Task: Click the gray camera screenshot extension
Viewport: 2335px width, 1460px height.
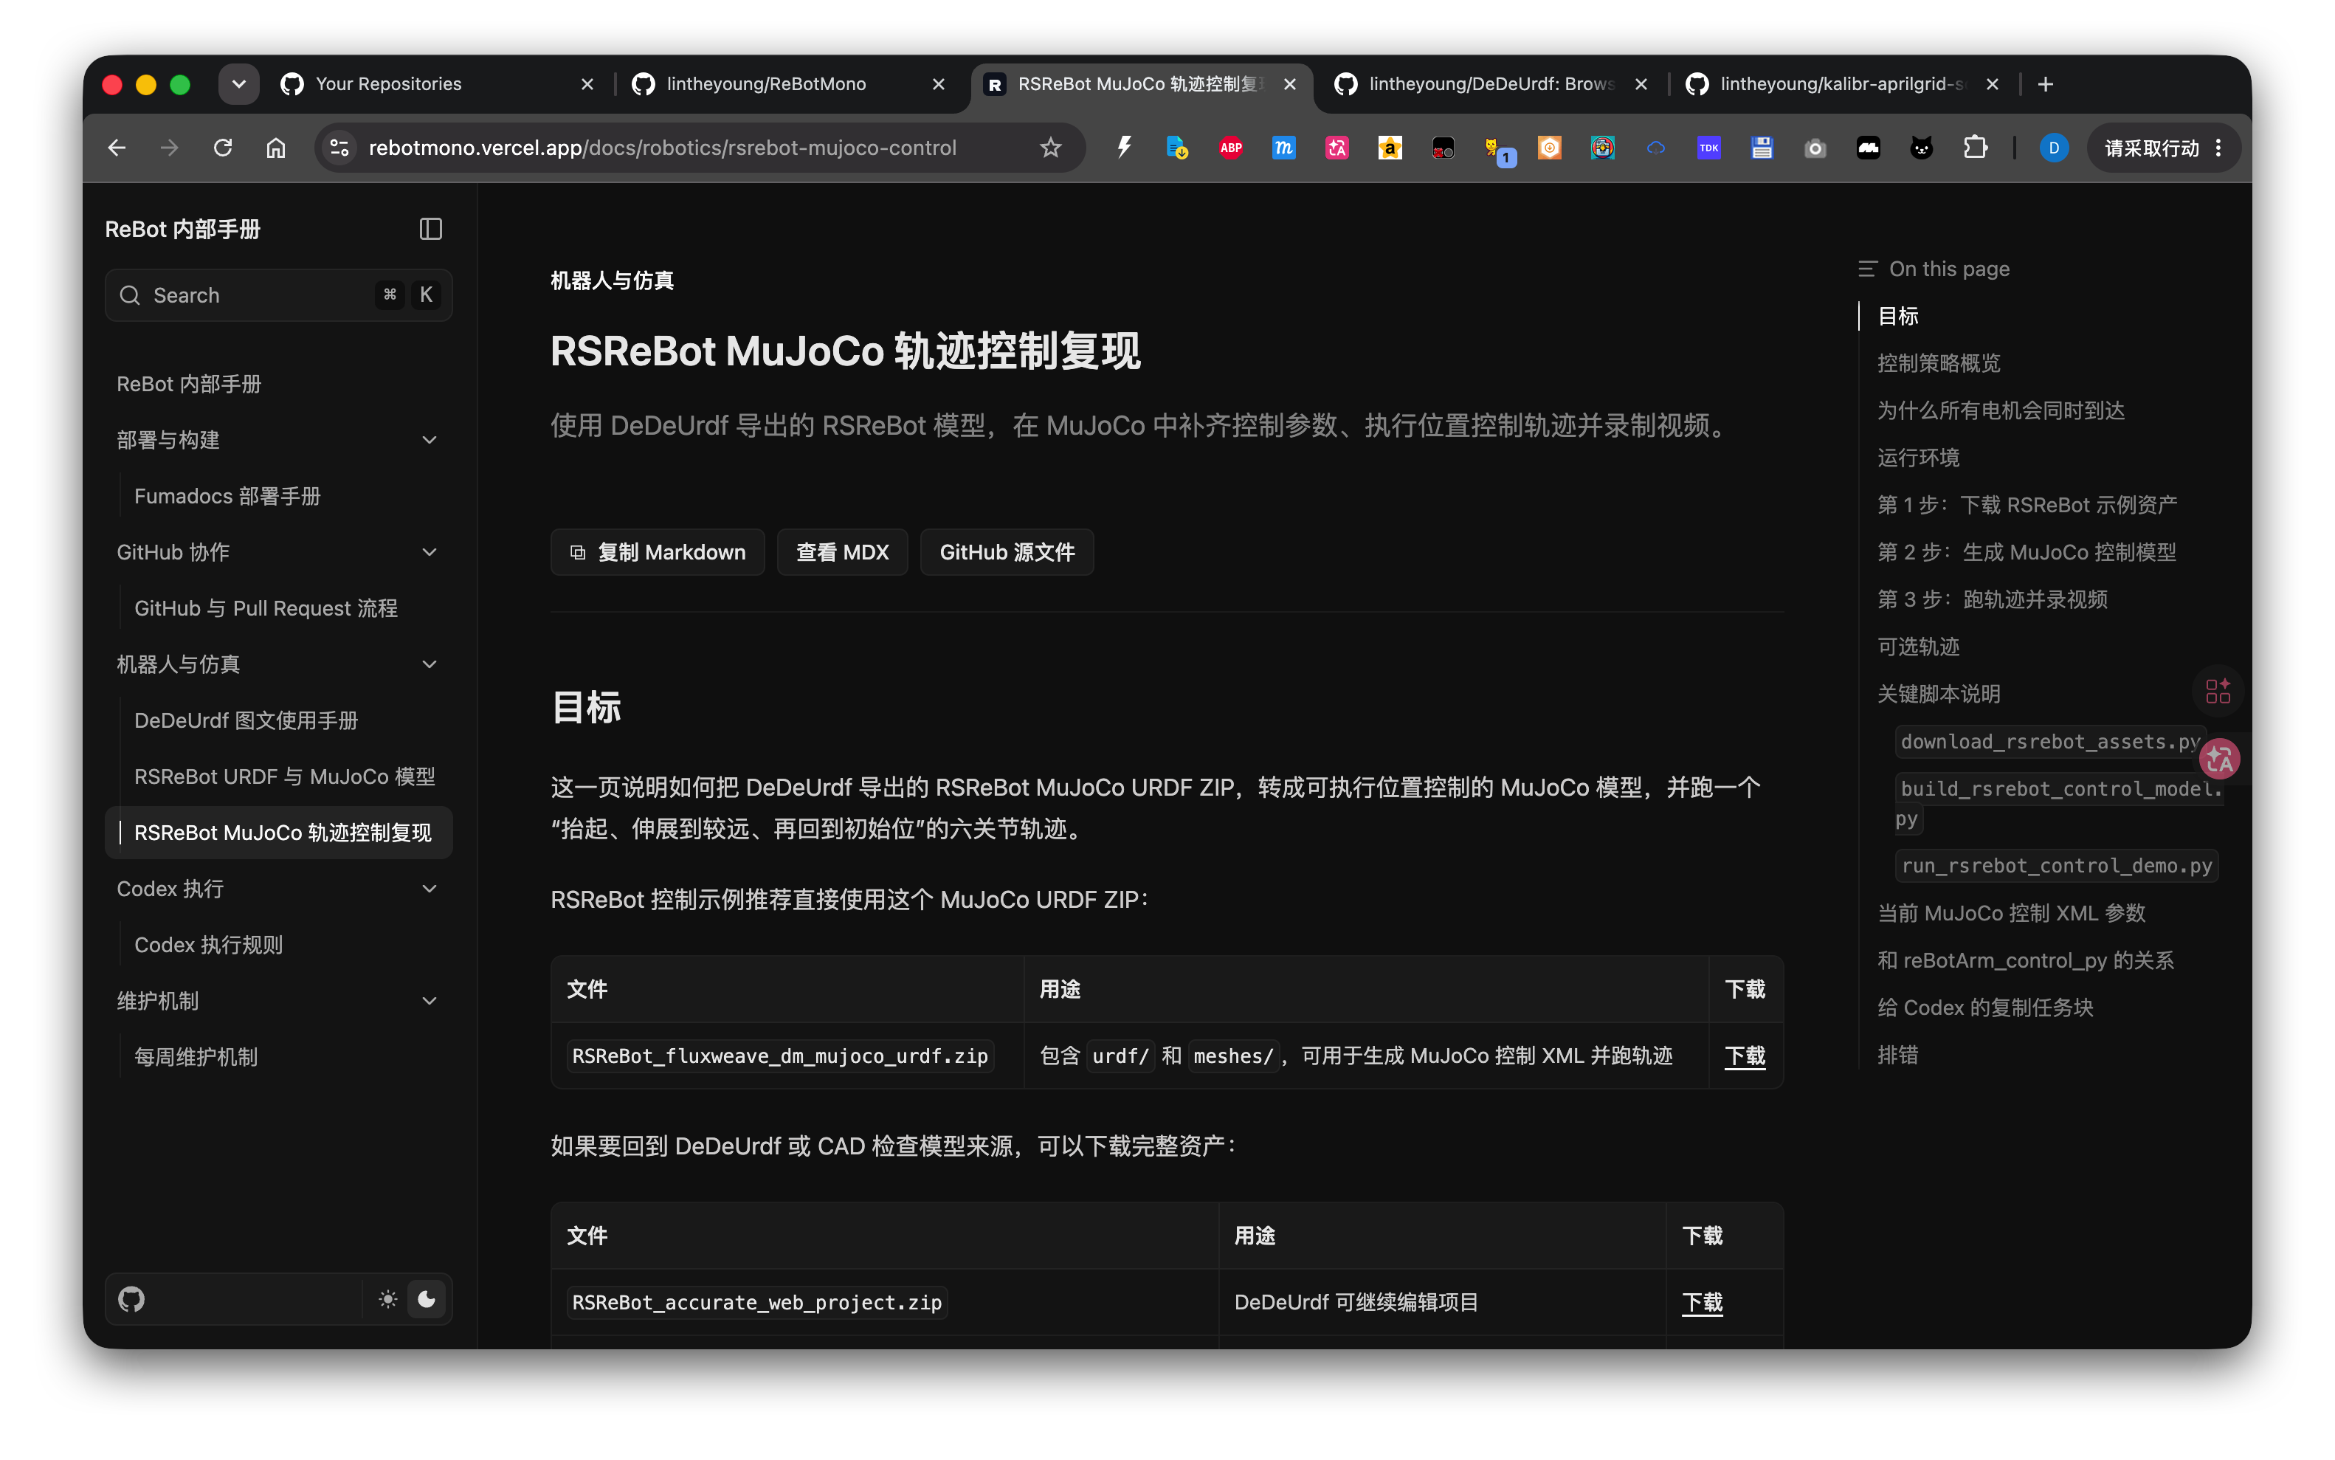Action: coord(1815,148)
